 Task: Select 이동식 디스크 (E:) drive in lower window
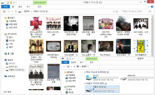pyautogui.click(x=102, y=89)
